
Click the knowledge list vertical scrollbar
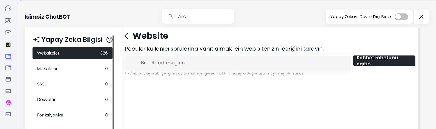[x=113, y=82]
